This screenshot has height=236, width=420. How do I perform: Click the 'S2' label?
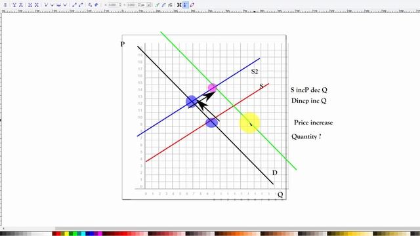click(255, 71)
